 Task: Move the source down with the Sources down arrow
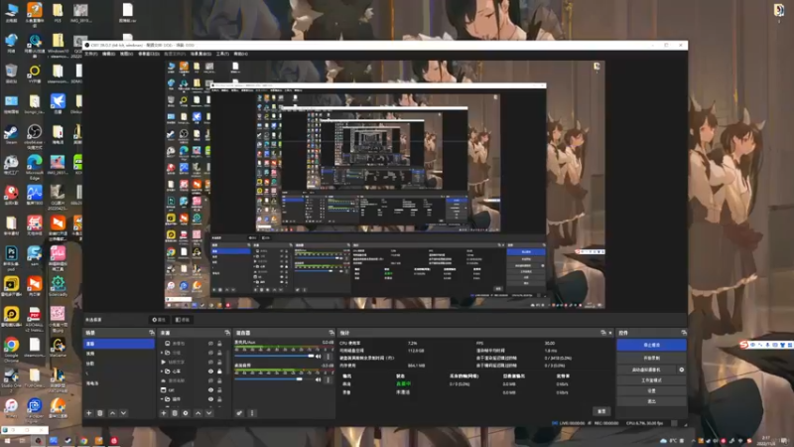click(x=209, y=413)
